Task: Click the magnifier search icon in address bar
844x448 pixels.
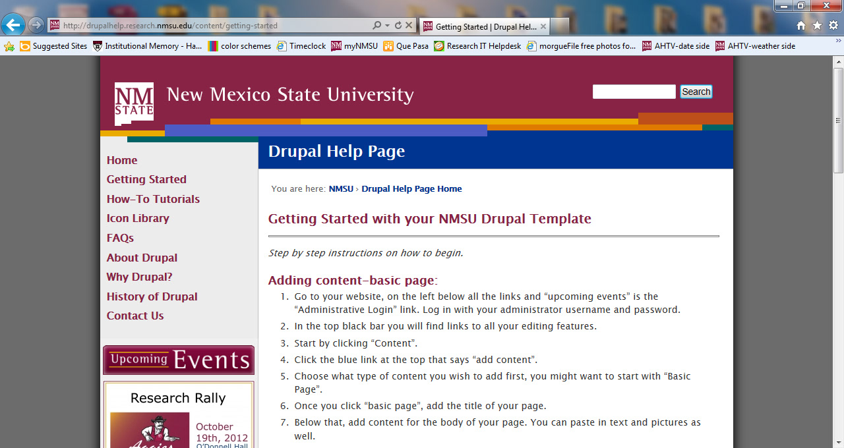Action: point(377,26)
